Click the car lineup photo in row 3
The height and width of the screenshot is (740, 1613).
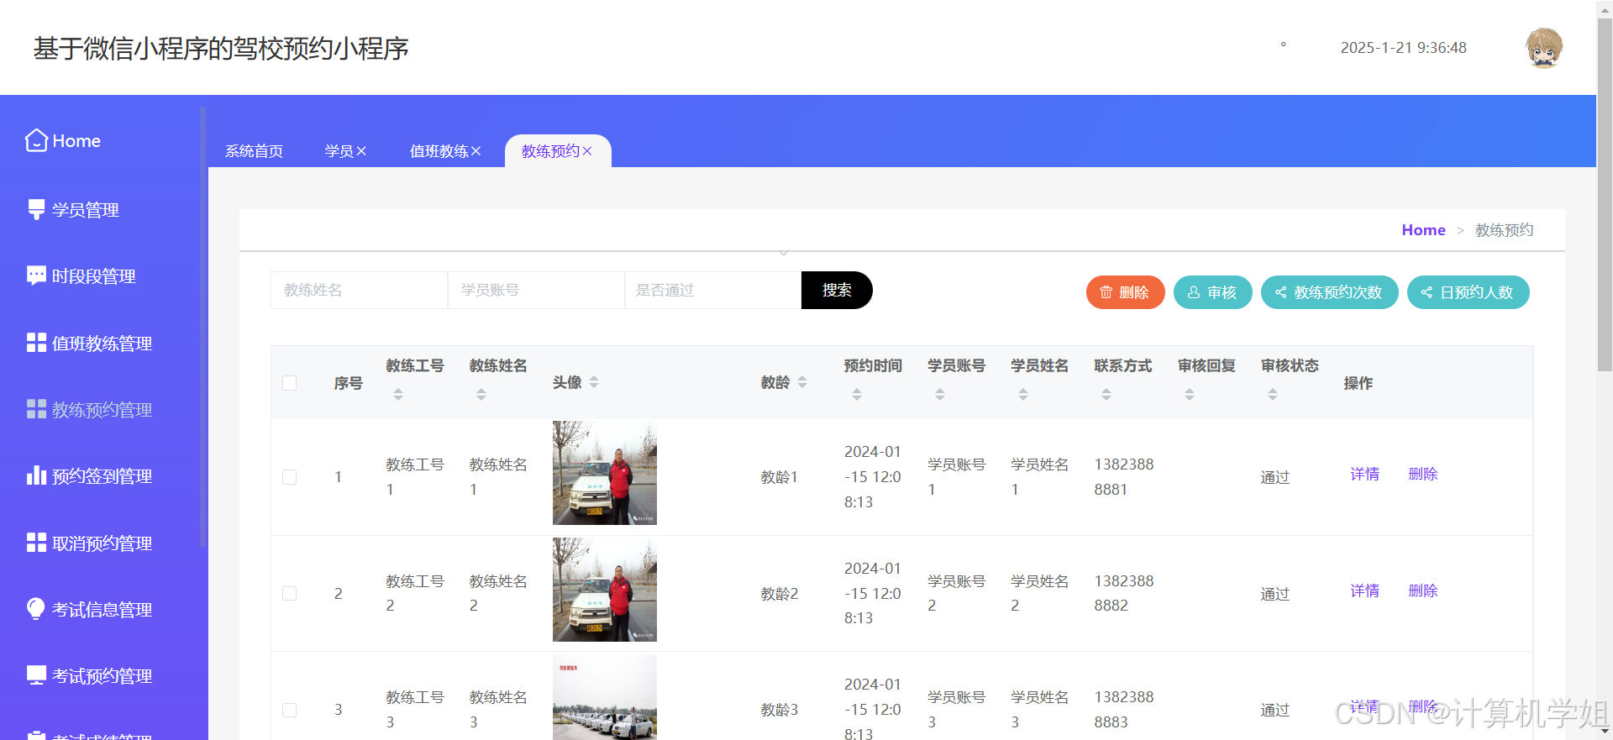(605, 697)
